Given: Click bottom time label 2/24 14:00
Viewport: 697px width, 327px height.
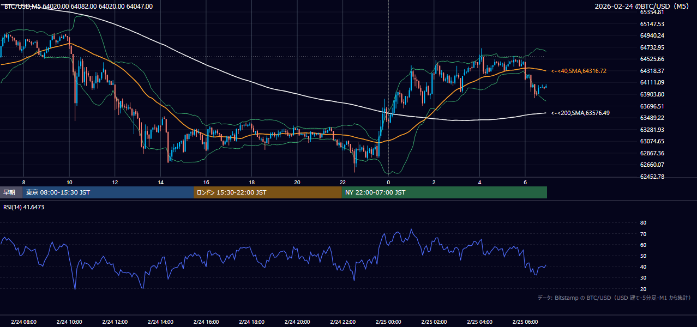Looking at the screenshot, I should [160, 322].
